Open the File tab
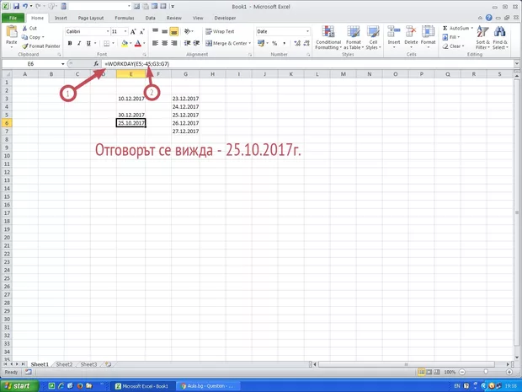This screenshot has height=392, width=522. pyautogui.click(x=13, y=18)
